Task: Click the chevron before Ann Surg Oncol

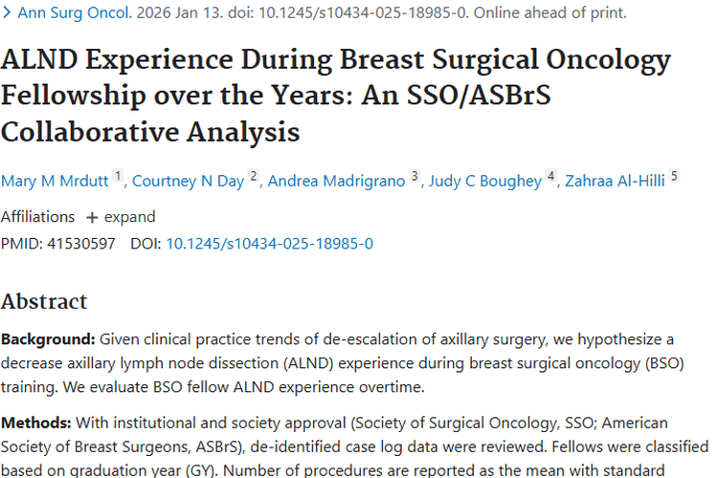Action: tap(7, 13)
